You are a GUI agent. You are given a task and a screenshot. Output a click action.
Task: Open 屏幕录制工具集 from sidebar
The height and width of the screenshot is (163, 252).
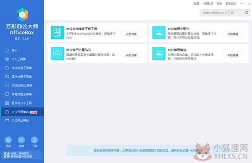(x=22, y=94)
